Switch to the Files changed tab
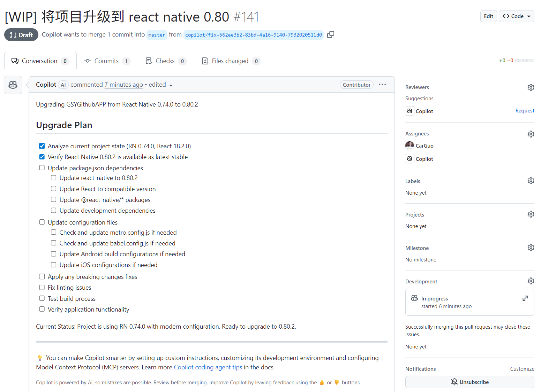 [x=231, y=61]
